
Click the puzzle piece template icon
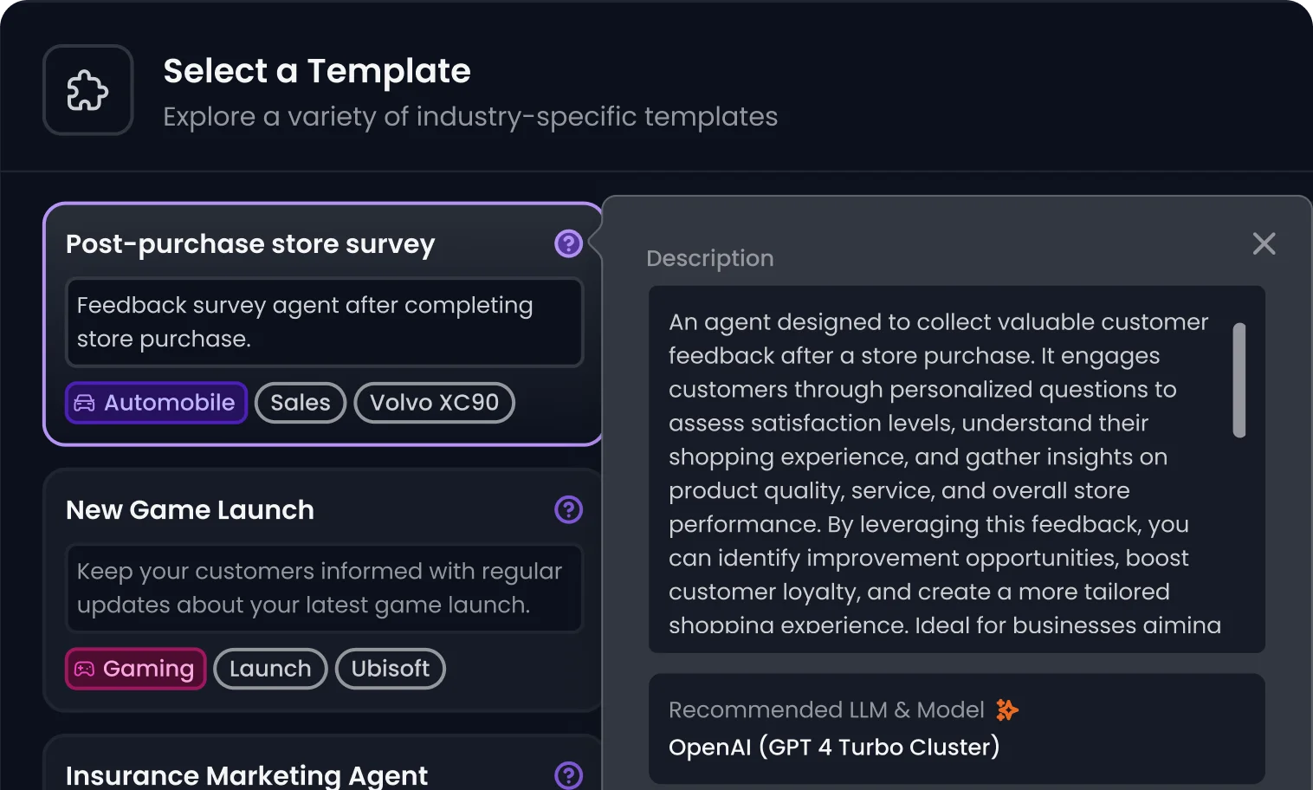88,90
